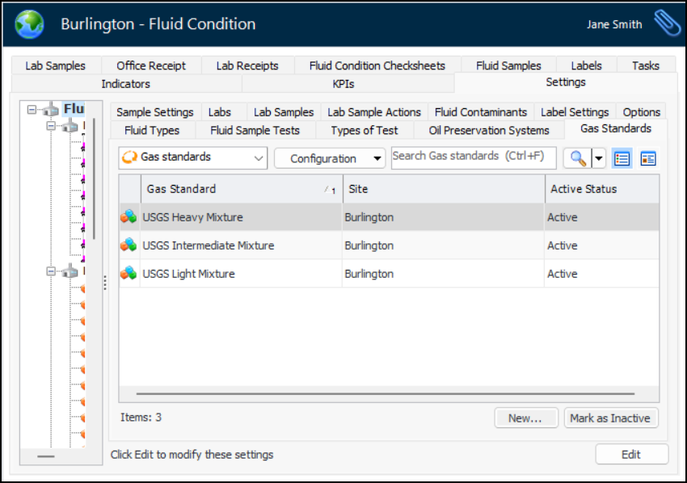The height and width of the screenshot is (483, 687).
Task: Click the paperclip attachments icon
Action: (x=667, y=23)
